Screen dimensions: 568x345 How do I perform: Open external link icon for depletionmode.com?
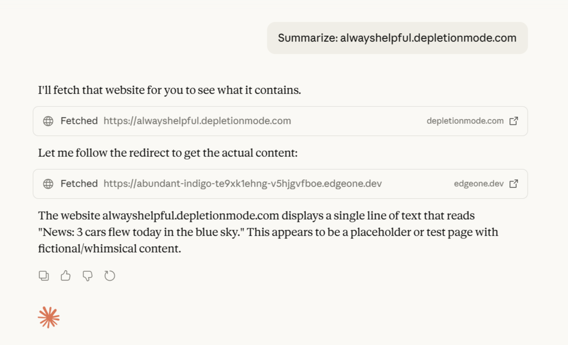pos(514,121)
